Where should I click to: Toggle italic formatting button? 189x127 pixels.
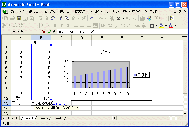click(x=62, y=26)
